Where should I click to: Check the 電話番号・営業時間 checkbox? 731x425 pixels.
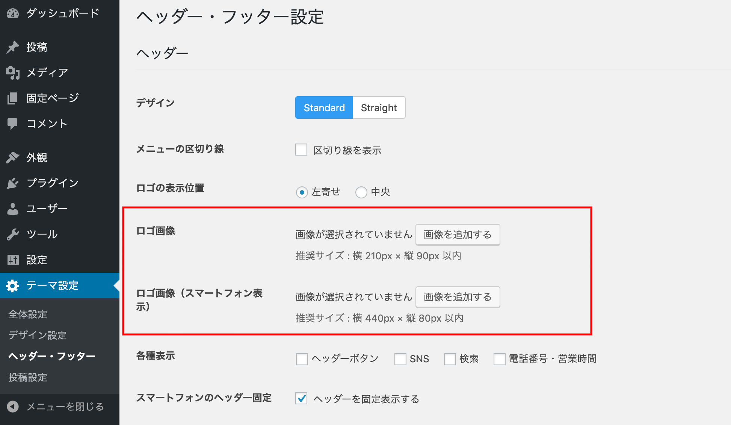pyautogui.click(x=499, y=359)
